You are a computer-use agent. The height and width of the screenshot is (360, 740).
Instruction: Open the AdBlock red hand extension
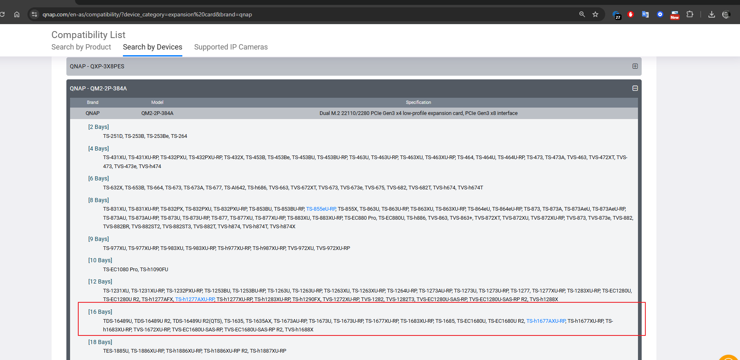click(631, 14)
